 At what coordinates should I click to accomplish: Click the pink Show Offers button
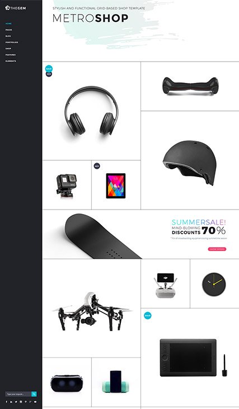(x=217, y=249)
